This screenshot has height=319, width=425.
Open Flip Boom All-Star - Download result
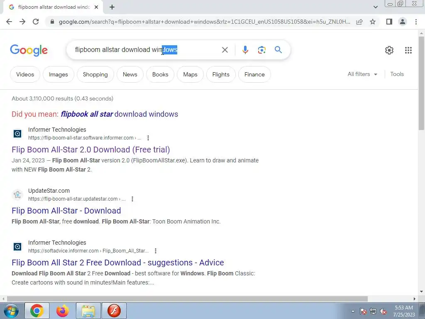(66, 211)
